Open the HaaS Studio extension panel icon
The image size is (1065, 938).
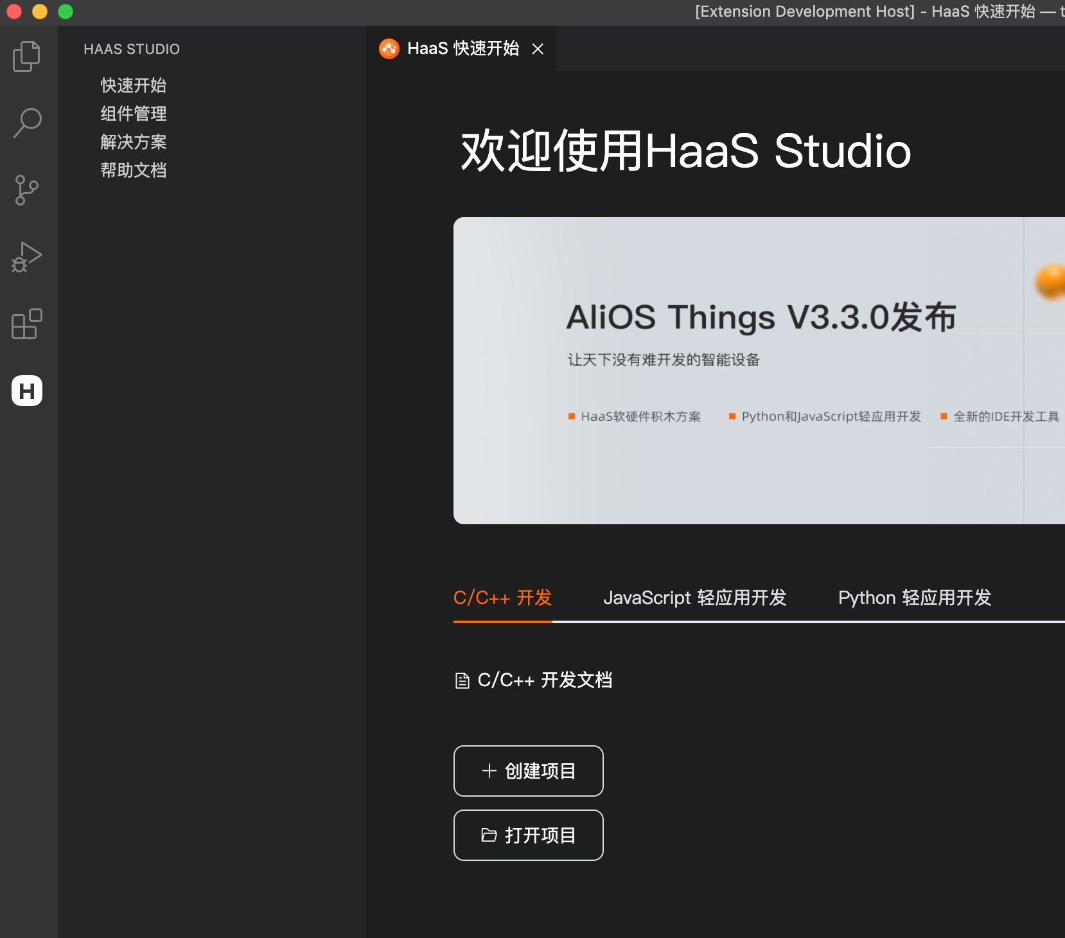coord(26,391)
